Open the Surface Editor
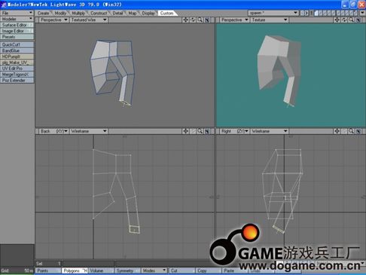 click(17, 25)
